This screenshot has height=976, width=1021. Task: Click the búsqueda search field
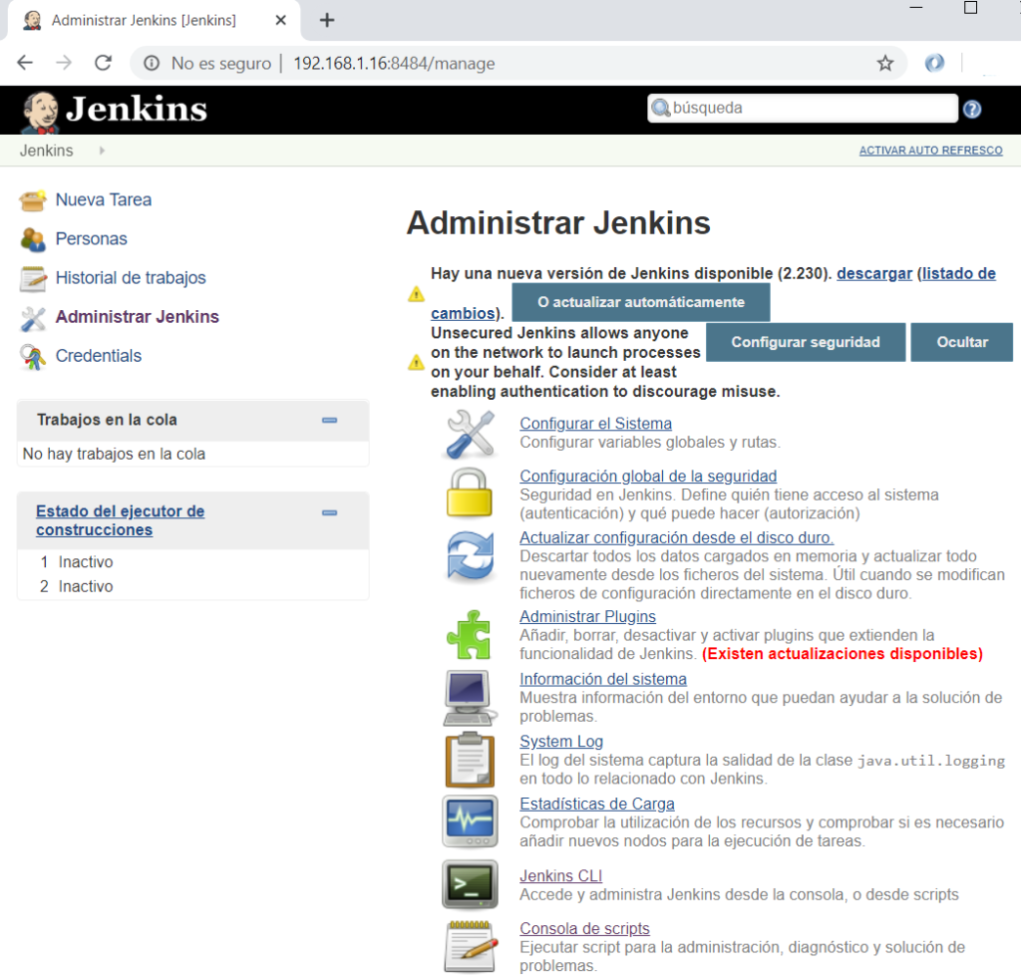[x=803, y=108]
